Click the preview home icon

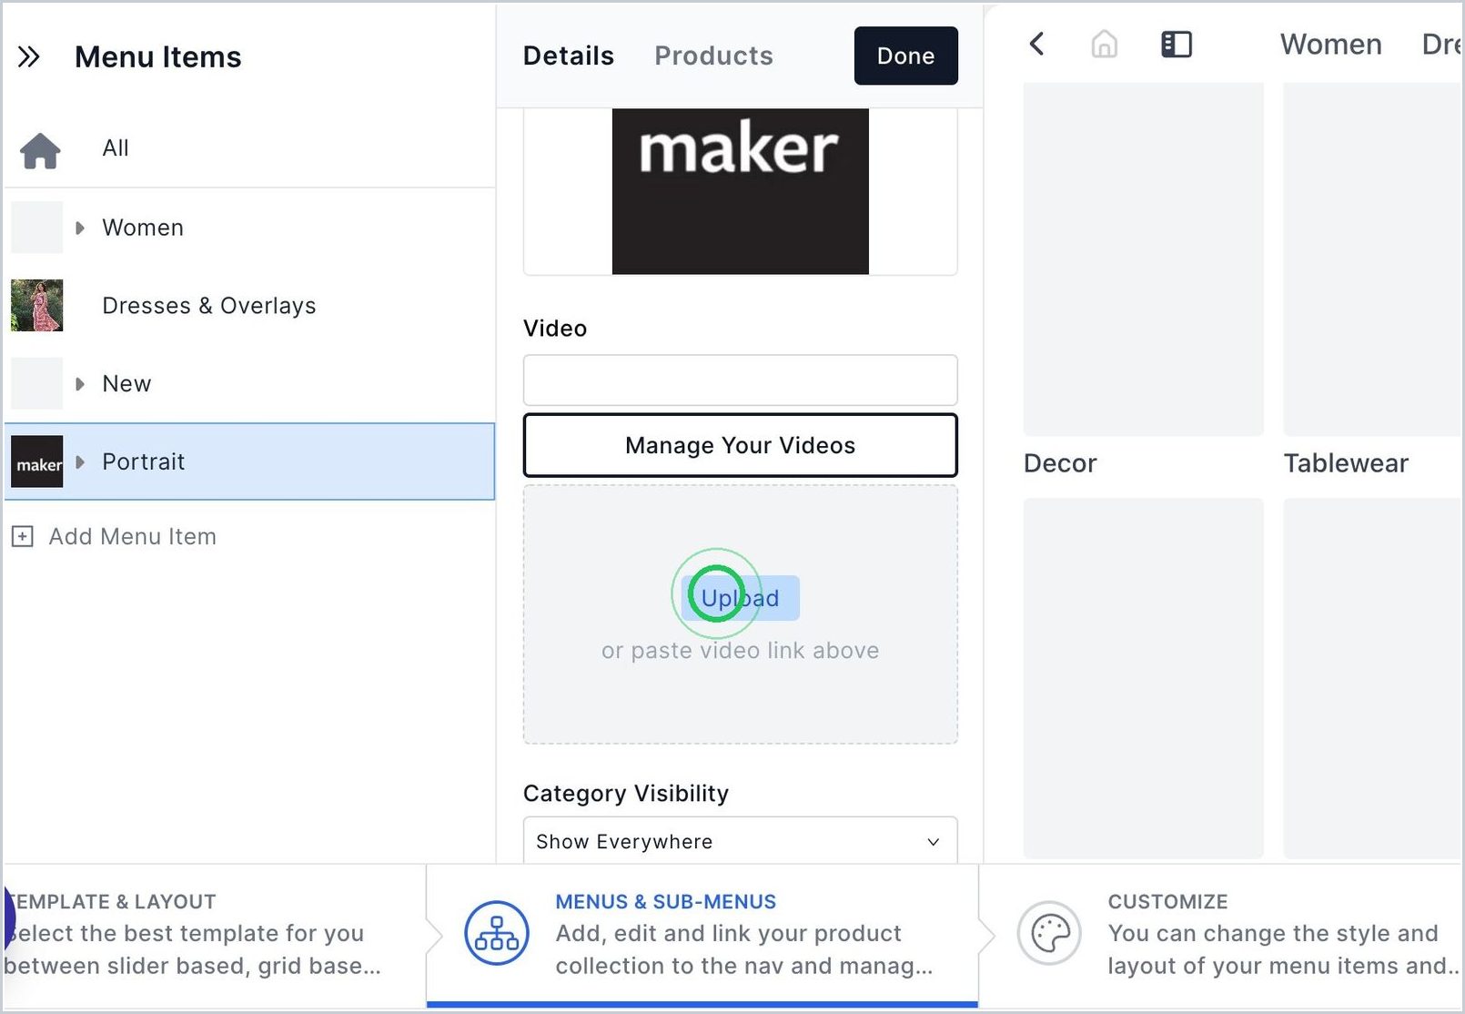click(1104, 44)
